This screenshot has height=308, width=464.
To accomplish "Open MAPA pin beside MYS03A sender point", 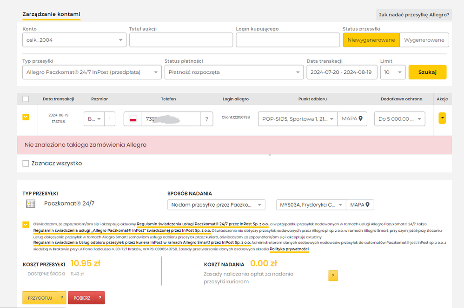I will [360, 205].
